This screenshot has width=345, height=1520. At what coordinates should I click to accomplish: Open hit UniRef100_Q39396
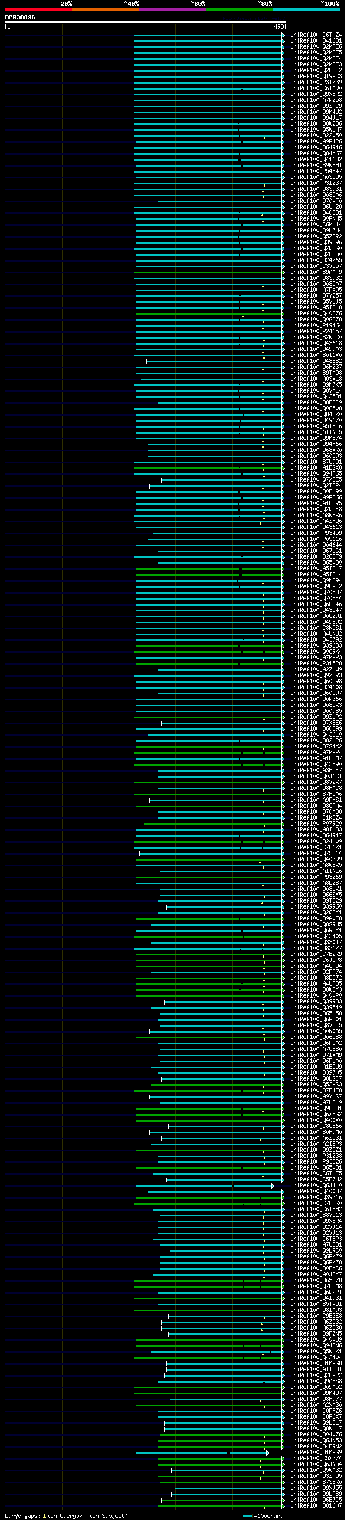pyautogui.click(x=316, y=243)
